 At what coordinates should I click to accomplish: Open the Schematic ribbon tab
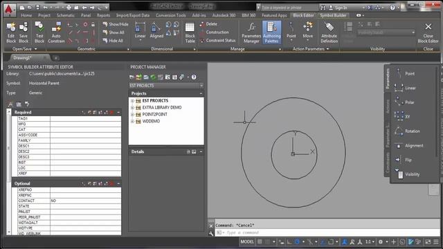(x=66, y=15)
